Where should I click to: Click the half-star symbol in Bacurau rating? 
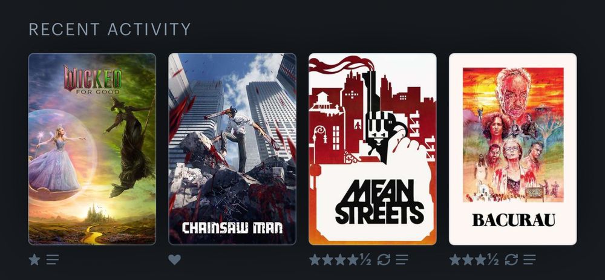pyautogui.click(x=492, y=259)
